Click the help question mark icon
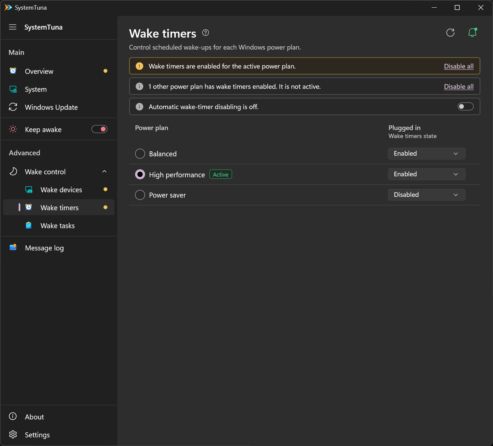493x446 pixels. pos(206,33)
